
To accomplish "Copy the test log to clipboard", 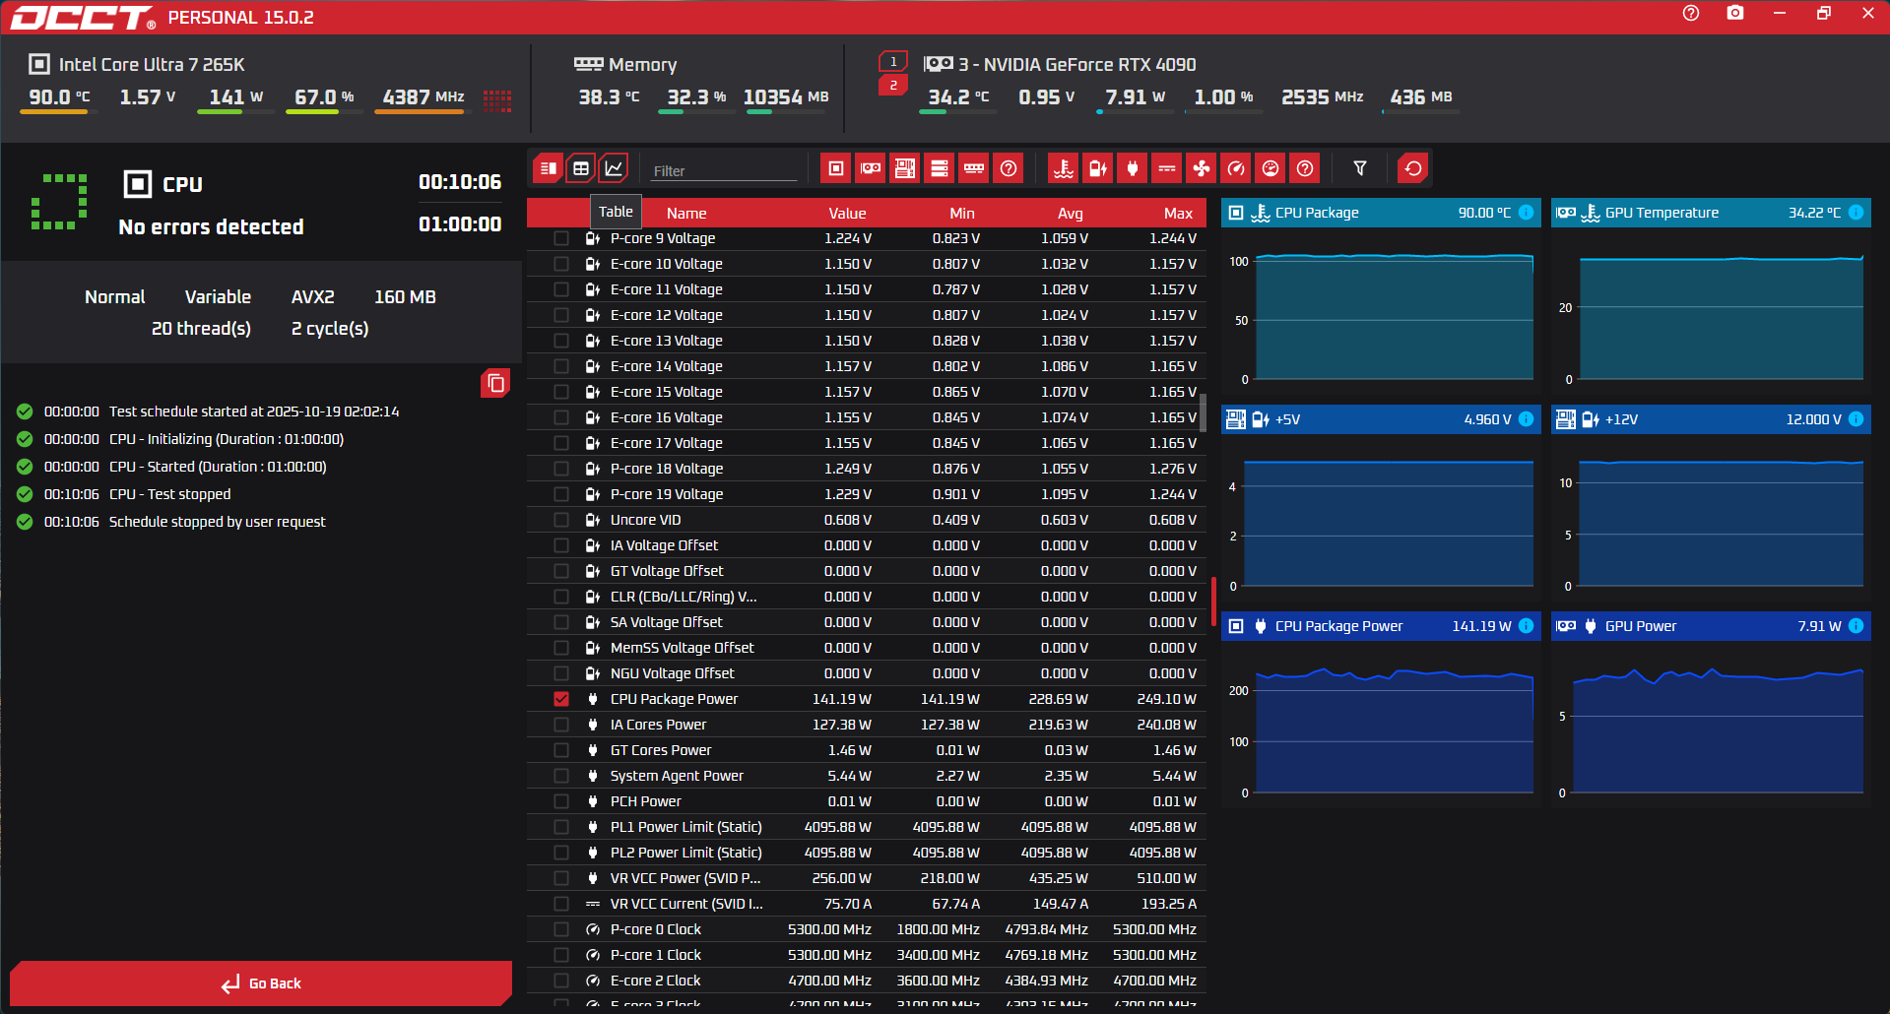I will pyautogui.click(x=495, y=383).
